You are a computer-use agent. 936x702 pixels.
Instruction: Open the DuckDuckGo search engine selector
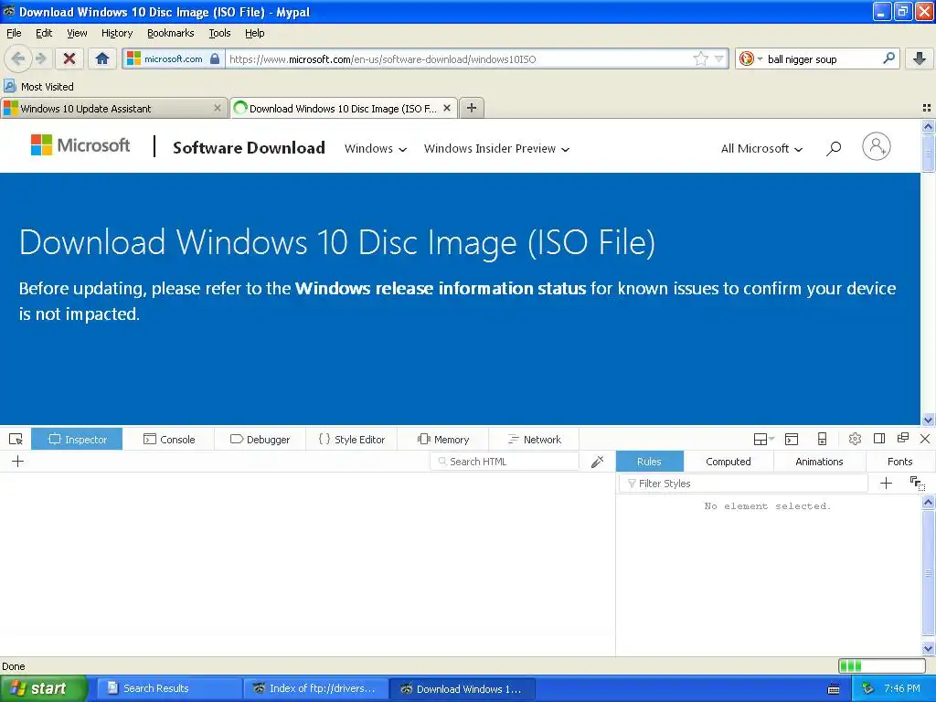[x=750, y=58]
